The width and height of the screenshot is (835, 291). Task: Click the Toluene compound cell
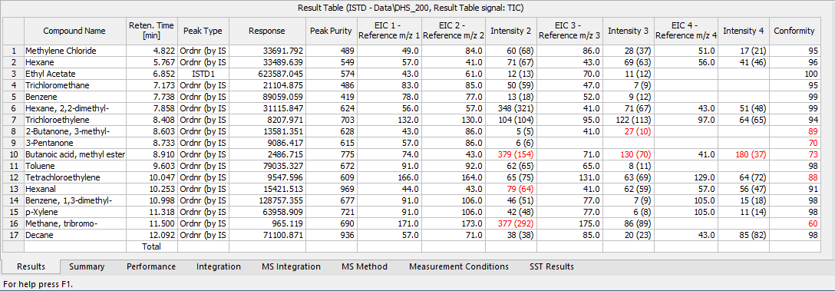click(x=75, y=166)
